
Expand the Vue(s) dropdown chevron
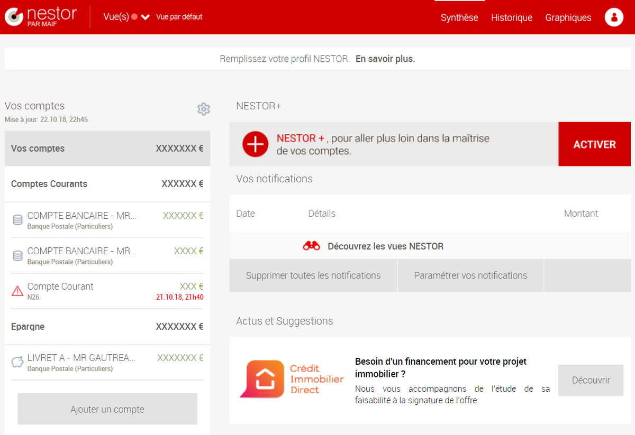coord(146,17)
